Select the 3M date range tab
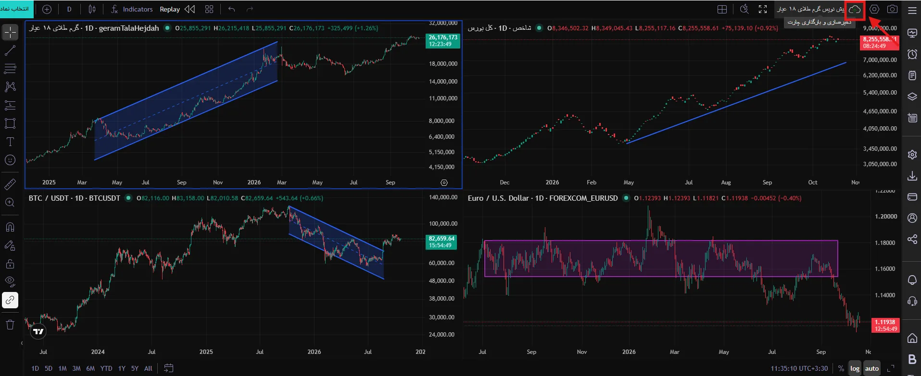921x376 pixels. click(76, 368)
